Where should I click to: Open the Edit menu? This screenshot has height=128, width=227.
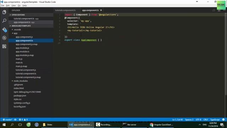pyautogui.click(x=8, y=6)
